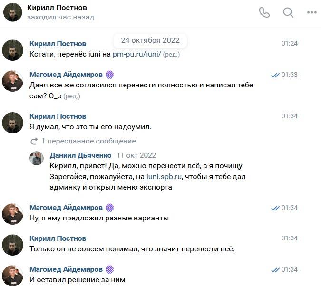
Task: Open the chat search magnifier
Action: (288, 12)
